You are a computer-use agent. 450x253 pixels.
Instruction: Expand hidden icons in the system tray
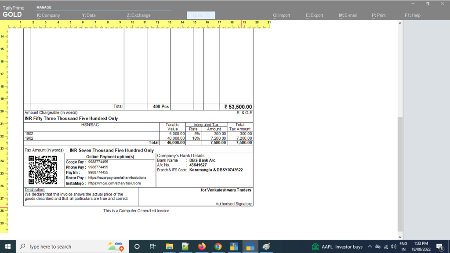tap(370, 246)
